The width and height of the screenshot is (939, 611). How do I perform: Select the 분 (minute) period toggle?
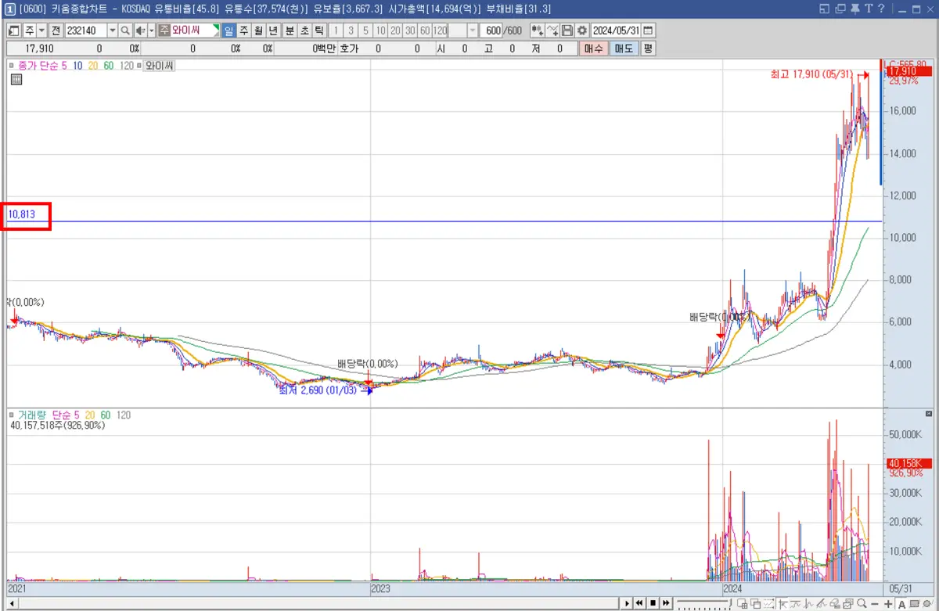point(290,31)
